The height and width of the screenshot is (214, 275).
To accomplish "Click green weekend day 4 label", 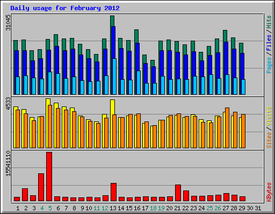I will 42,208.
